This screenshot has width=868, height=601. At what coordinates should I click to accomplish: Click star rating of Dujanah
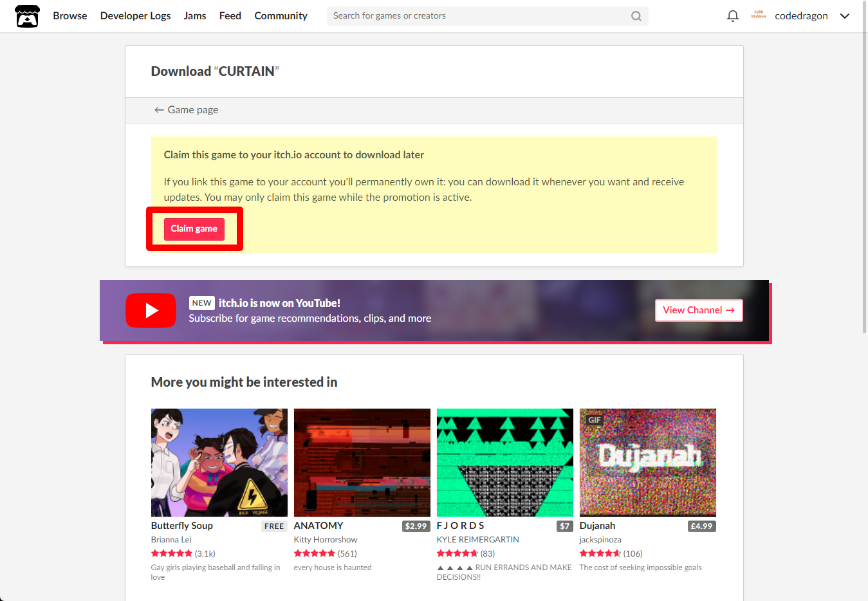[600, 553]
